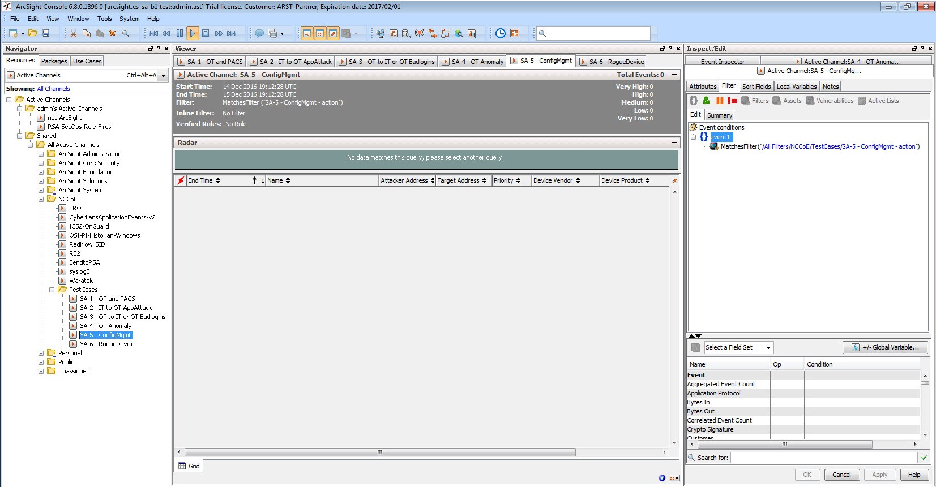Toggle the Navigator panel toolbar button
936x487 pixels.
pos(306,33)
